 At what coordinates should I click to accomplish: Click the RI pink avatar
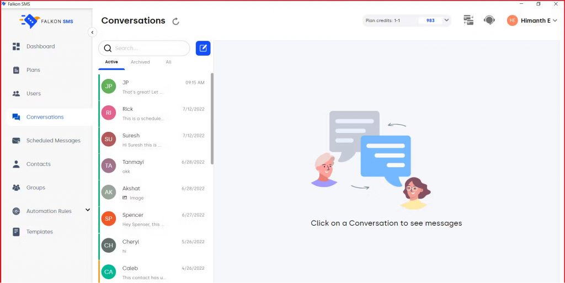pos(109,113)
